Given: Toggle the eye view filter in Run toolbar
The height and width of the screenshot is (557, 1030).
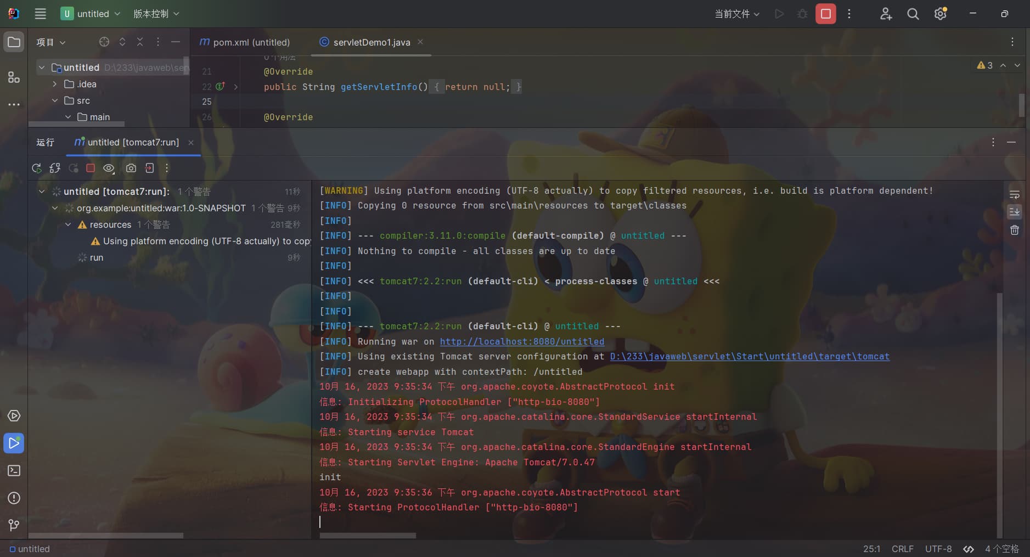Looking at the screenshot, I should 109,168.
